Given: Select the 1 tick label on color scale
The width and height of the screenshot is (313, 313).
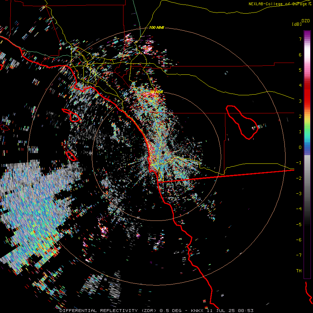Looking at the screenshot, I should (x=300, y=132).
